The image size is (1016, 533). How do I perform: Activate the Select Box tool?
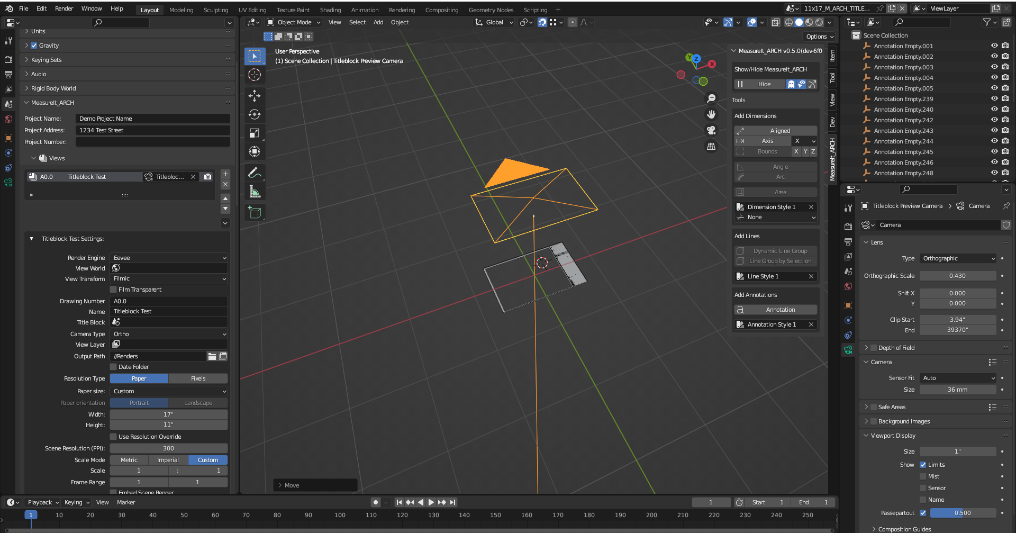click(255, 56)
